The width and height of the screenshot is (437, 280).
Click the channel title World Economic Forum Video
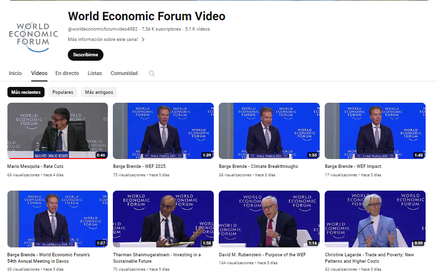pos(146,16)
